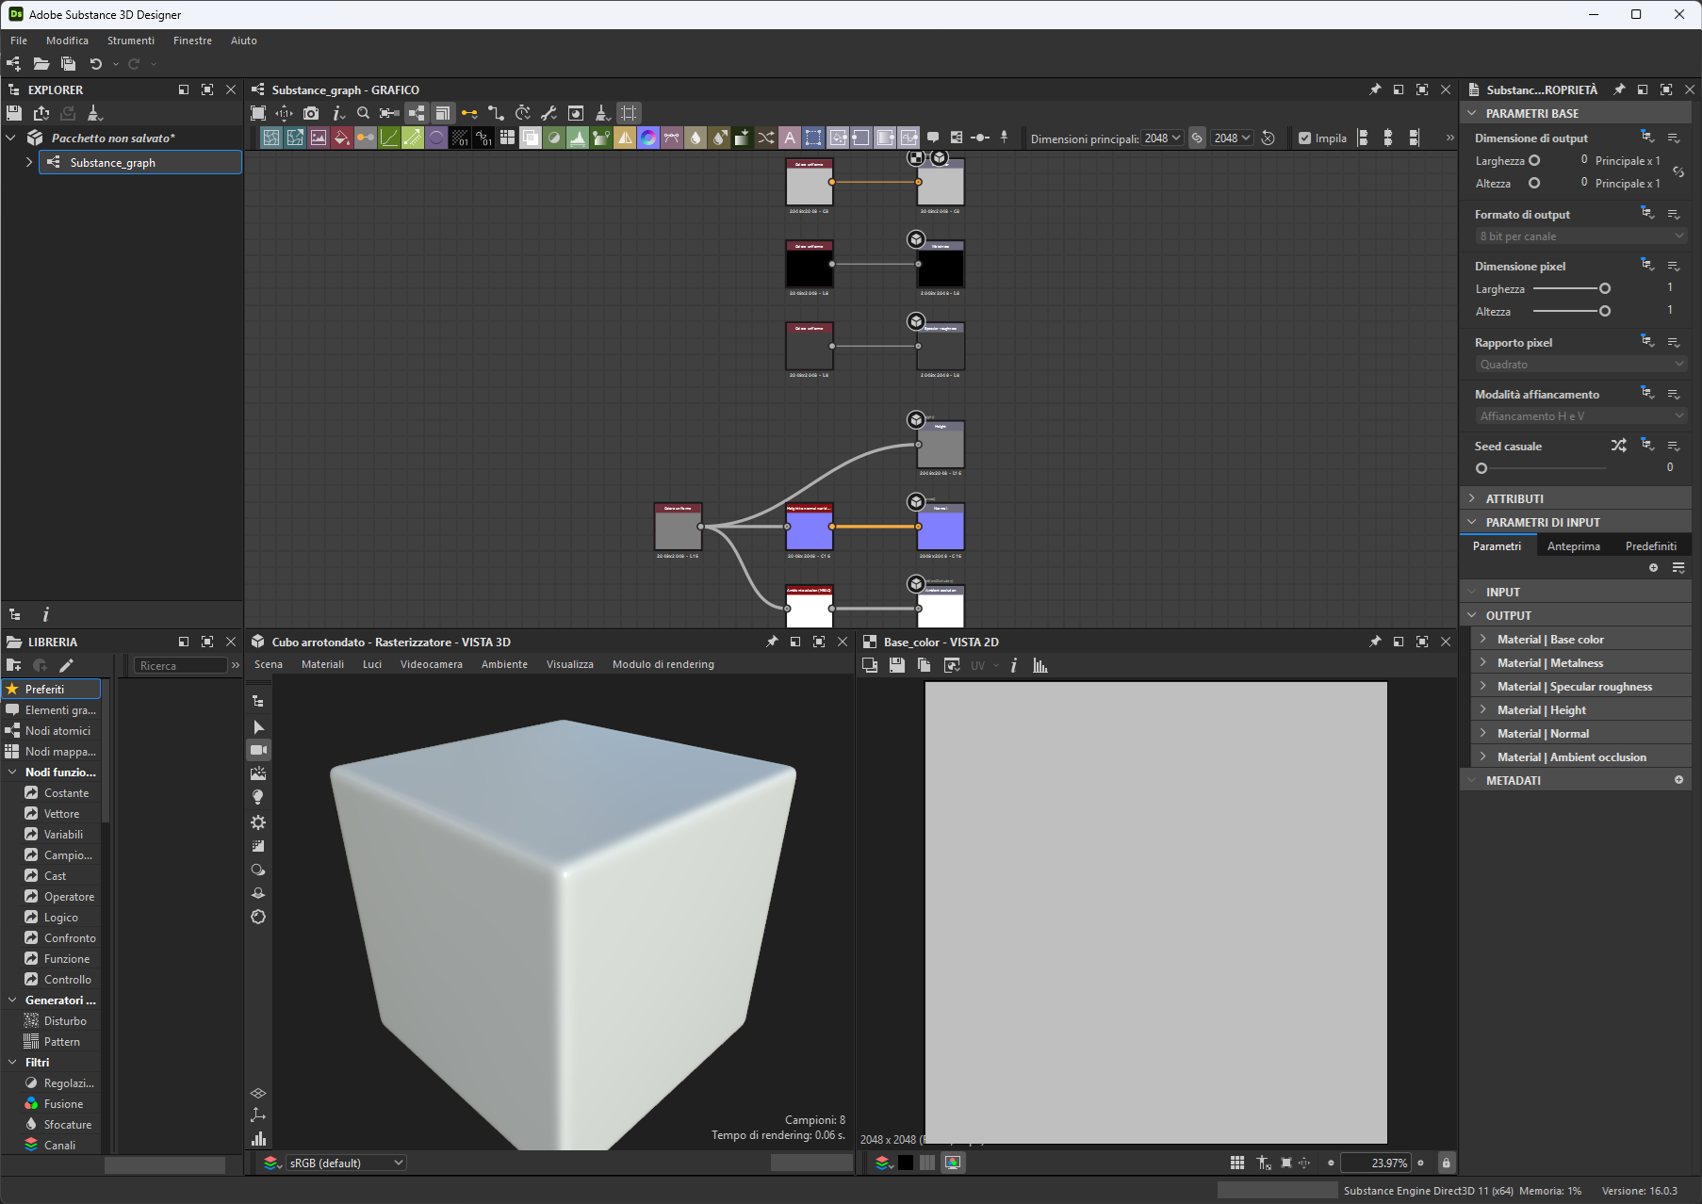Reset the main size with the circular arrow icon
The image size is (1702, 1204).
(x=1268, y=138)
